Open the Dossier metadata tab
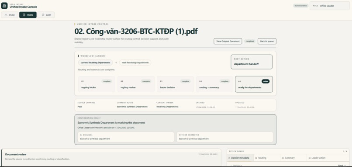Image resolution: width=352 pixels, height=167 pixels. pos(240,158)
